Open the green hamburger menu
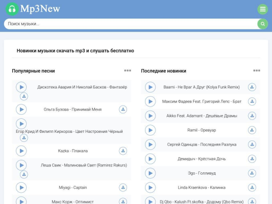The width and height of the screenshot is (272, 204). click(x=262, y=9)
